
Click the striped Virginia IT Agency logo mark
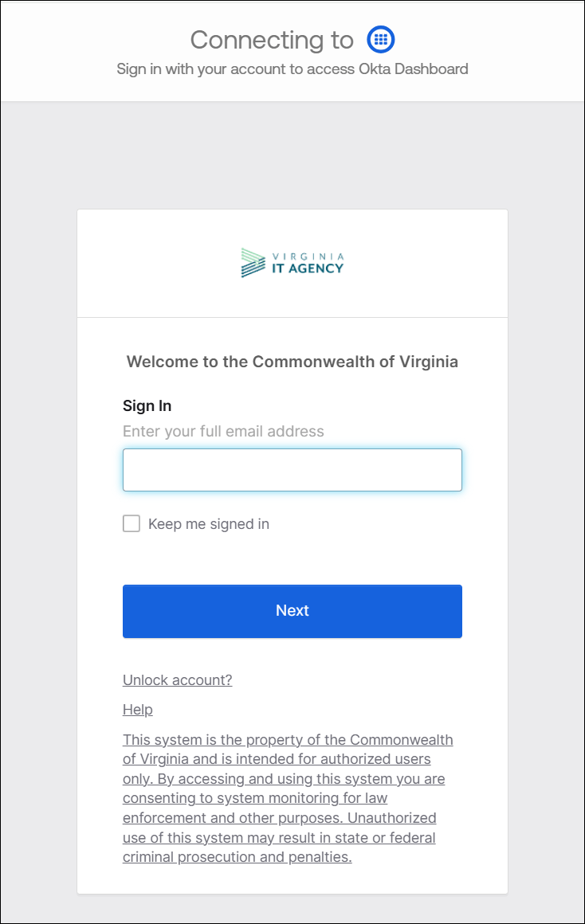253,263
